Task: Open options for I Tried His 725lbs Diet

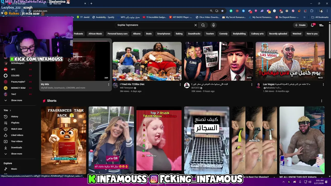Action: click(x=180, y=84)
